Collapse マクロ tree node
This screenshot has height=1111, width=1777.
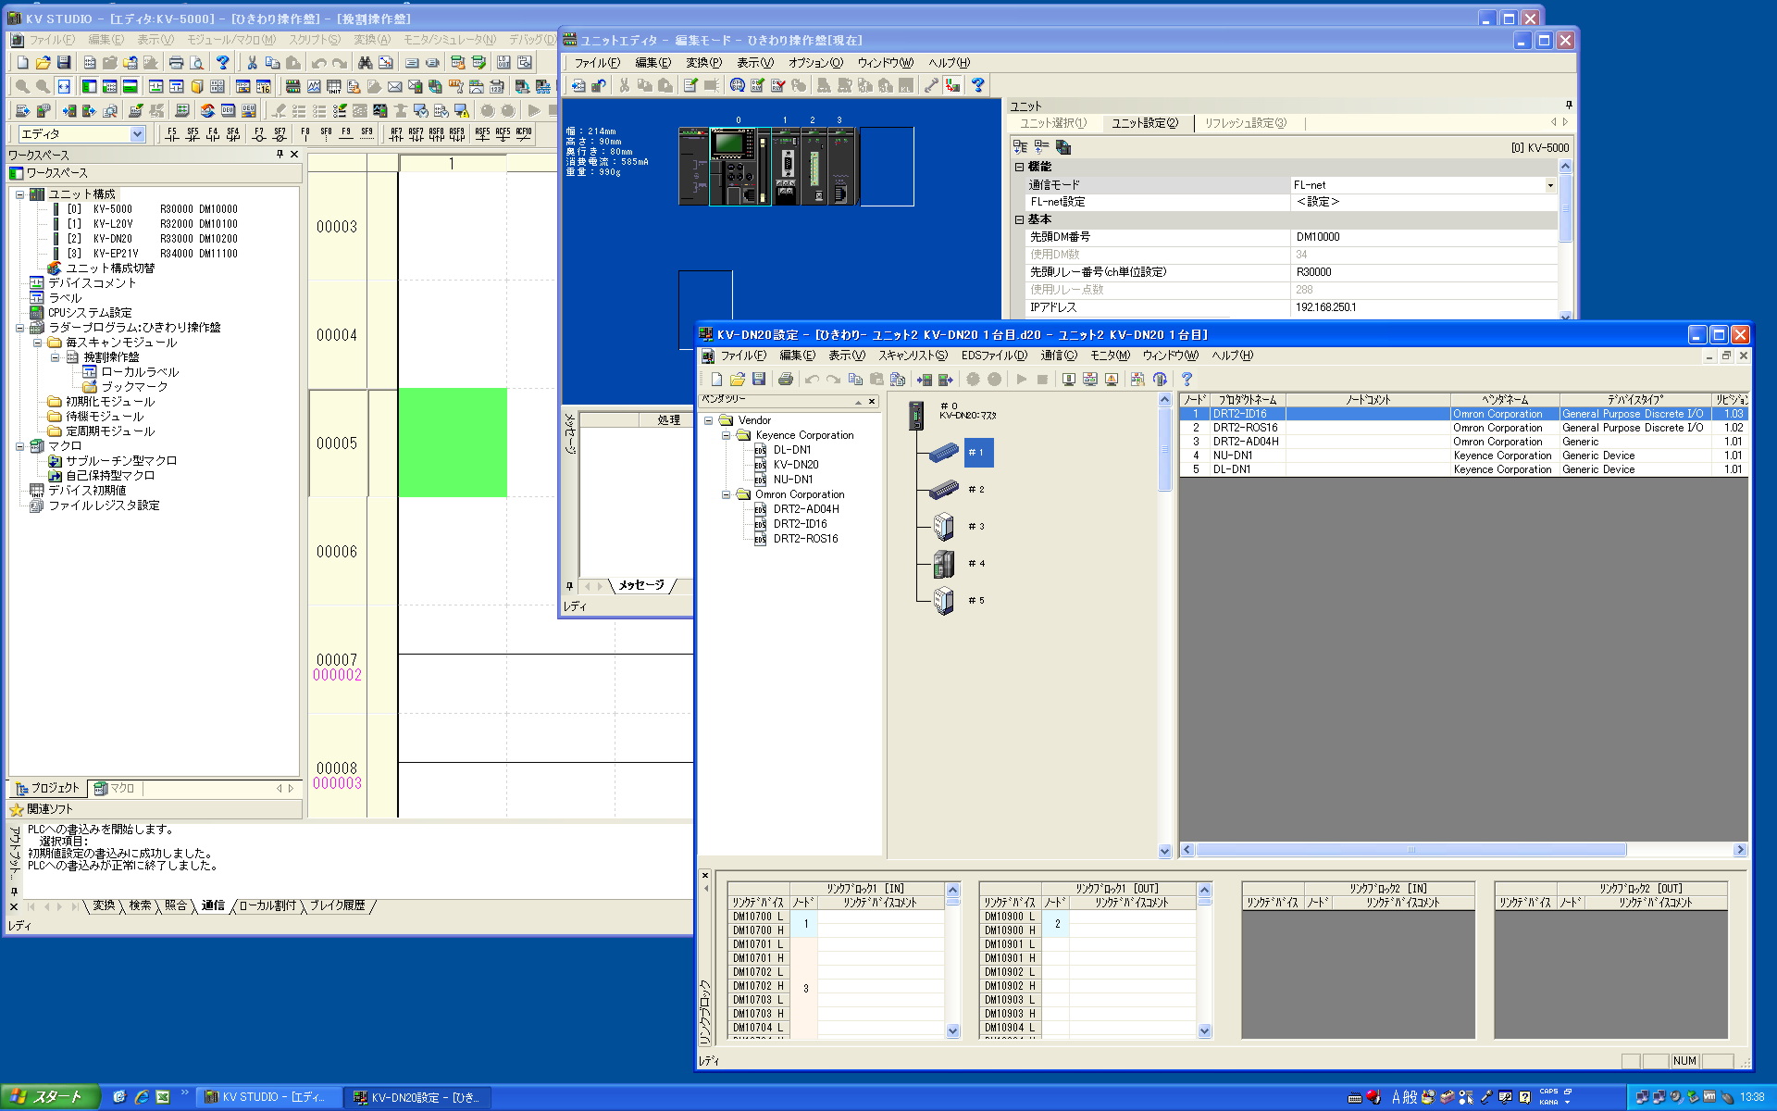[x=19, y=446]
